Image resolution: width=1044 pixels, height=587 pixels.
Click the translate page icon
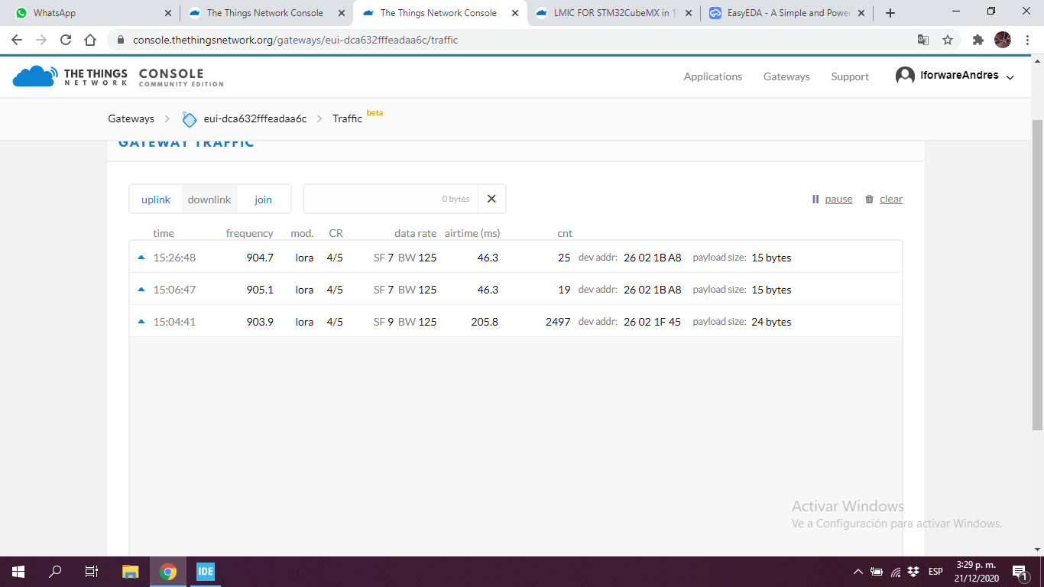pyautogui.click(x=923, y=40)
